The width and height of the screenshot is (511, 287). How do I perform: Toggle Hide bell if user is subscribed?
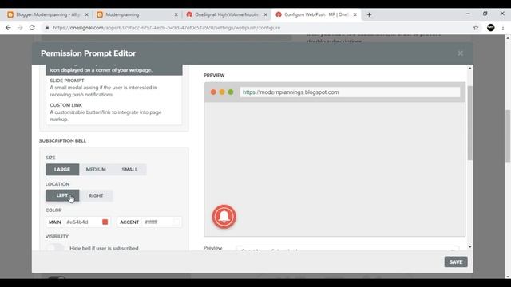pos(55,248)
